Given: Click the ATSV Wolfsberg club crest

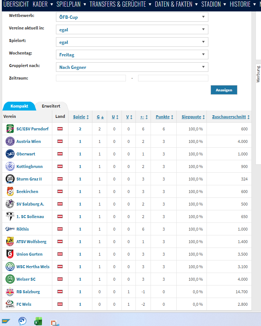Looking at the screenshot, I should pyautogui.click(x=10, y=242).
